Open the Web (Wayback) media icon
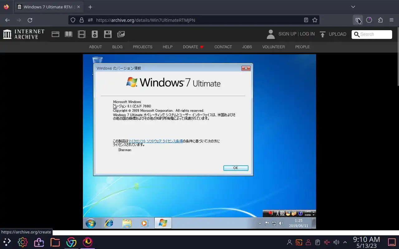The height and width of the screenshot is (249, 399). click(55, 34)
